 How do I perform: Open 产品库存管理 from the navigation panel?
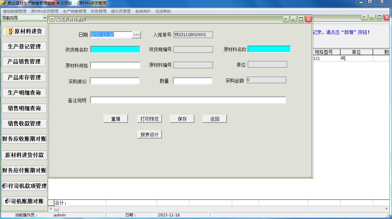[24, 77]
